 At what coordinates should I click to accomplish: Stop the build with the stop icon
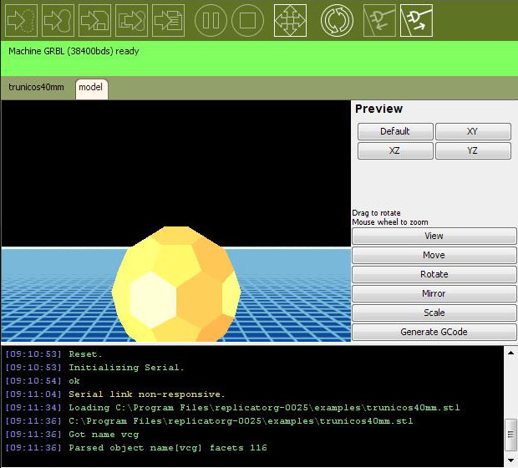coord(247,20)
